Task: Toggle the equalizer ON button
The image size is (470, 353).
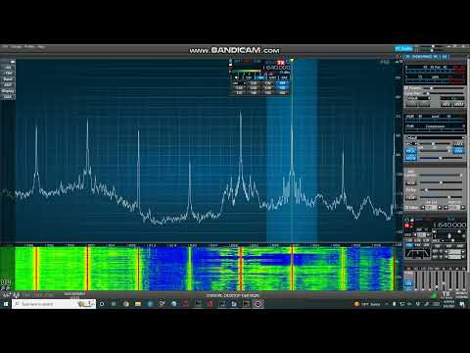Action: (x=408, y=283)
